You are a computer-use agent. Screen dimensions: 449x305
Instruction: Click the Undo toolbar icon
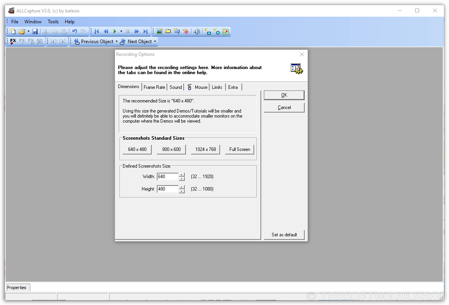pyautogui.click(x=75, y=31)
